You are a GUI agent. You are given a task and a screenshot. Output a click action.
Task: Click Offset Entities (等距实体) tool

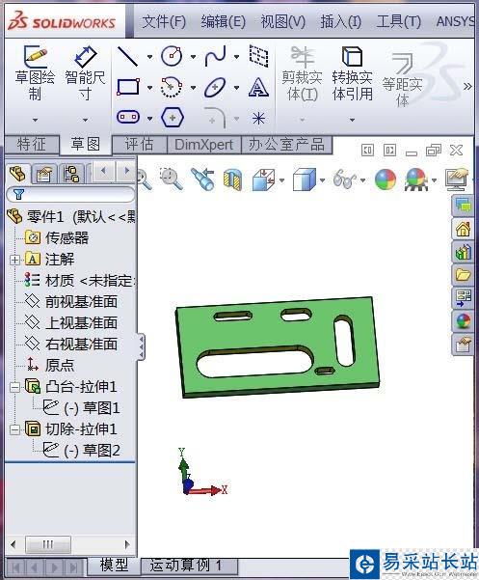pyautogui.click(x=402, y=79)
